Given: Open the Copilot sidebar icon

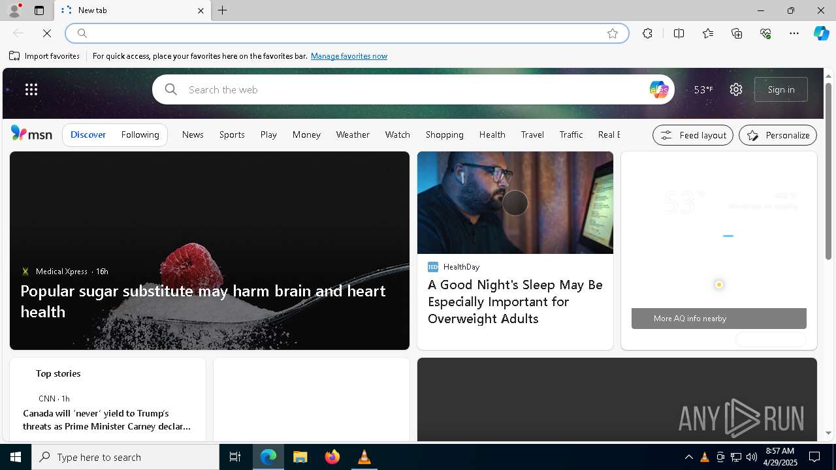Looking at the screenshot, I should (x=822, y=33).
